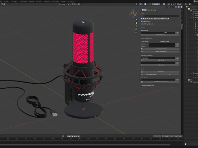Play the timeline animation in reverse

pyautogui.click(x=72, y=136)
